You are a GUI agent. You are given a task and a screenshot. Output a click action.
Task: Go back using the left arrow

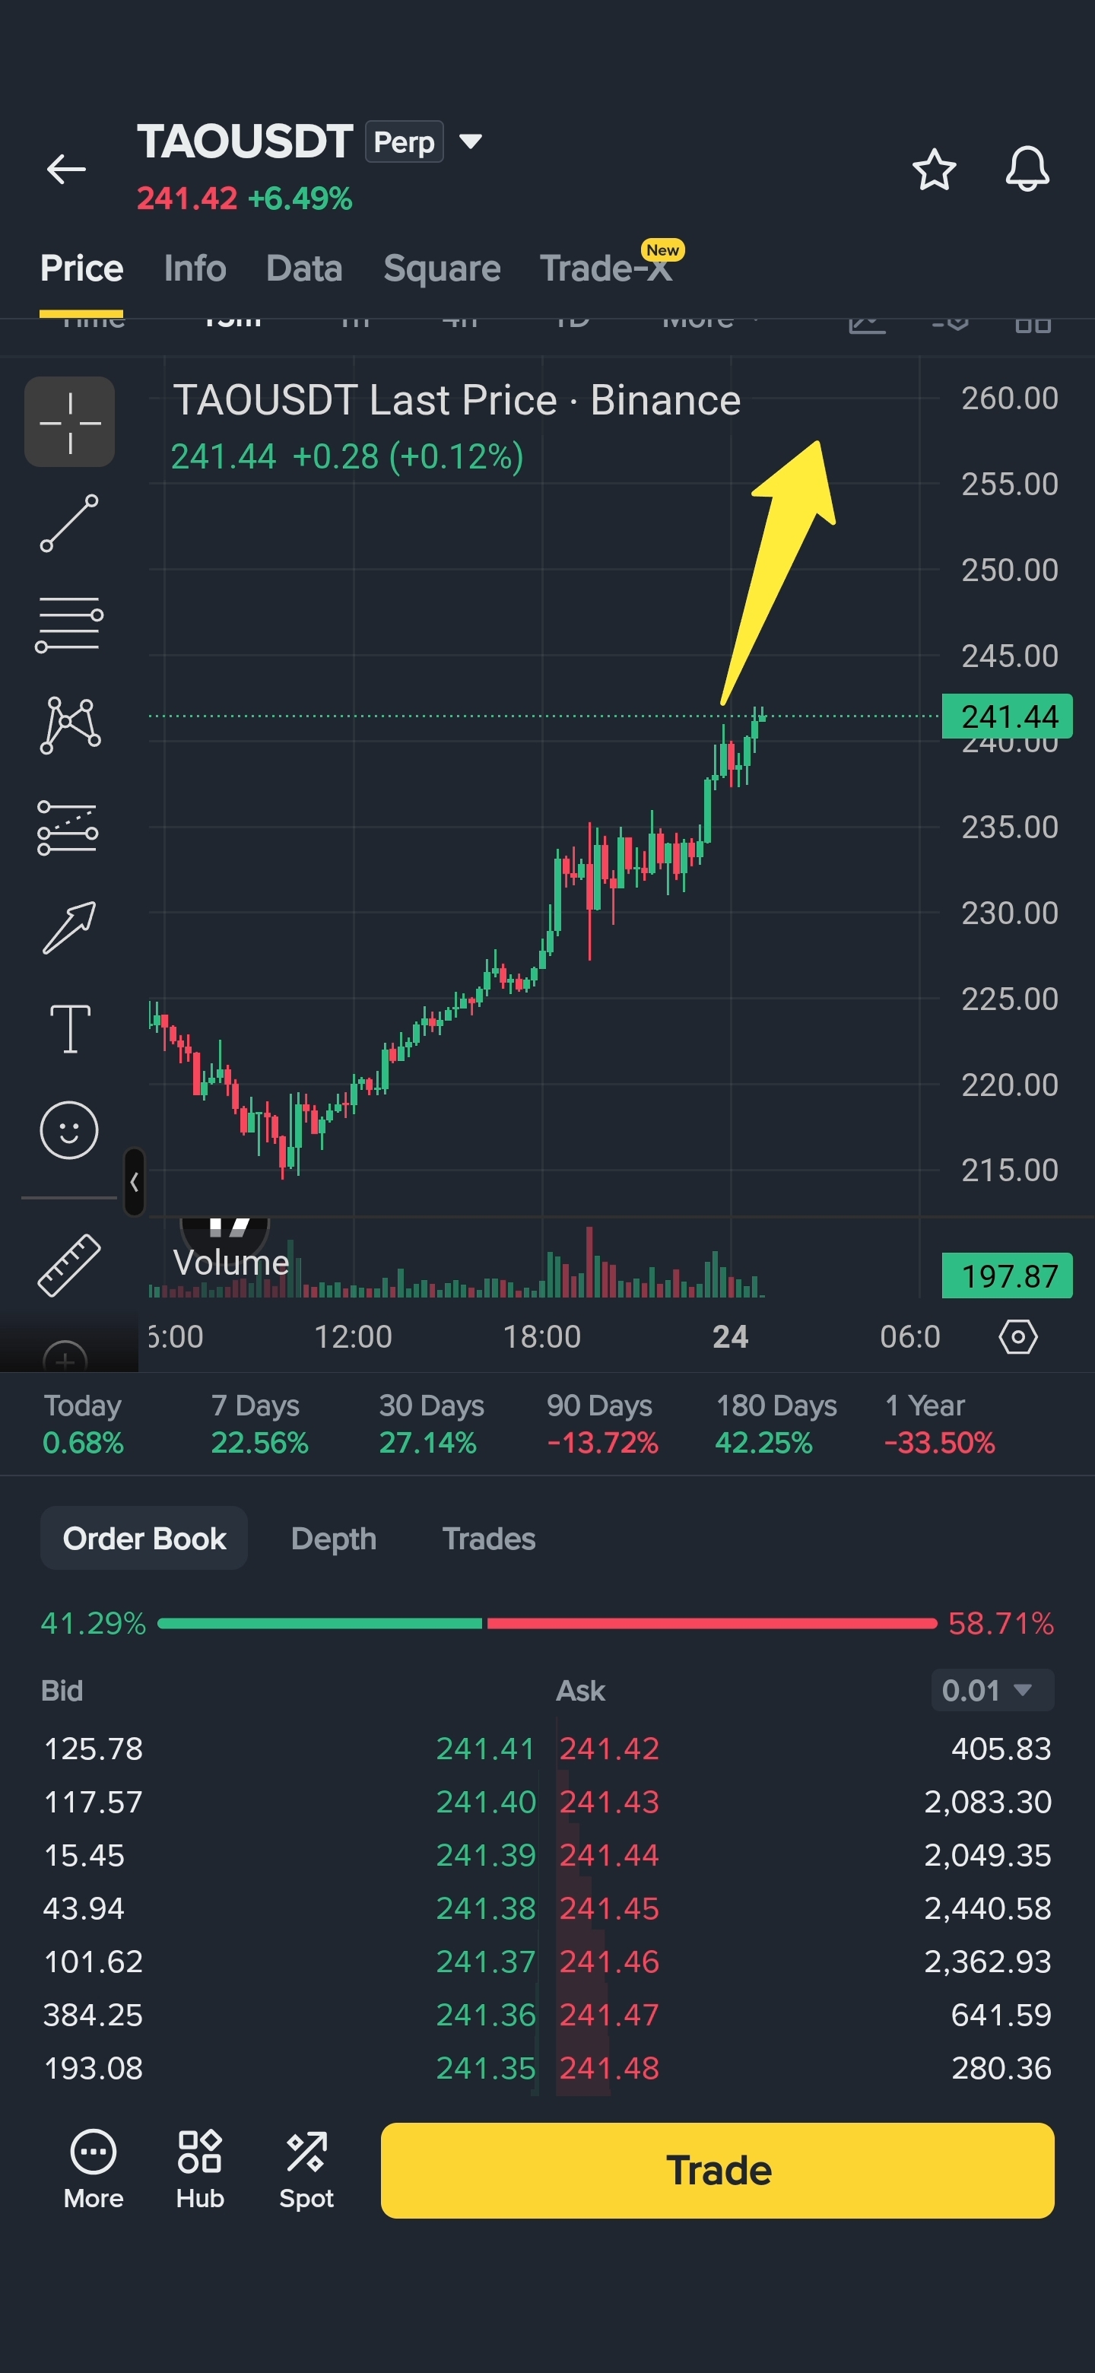[x=66, y=169]
